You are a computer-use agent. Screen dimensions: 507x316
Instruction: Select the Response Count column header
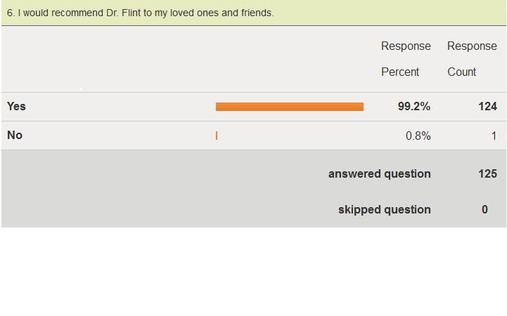point(472,59)
